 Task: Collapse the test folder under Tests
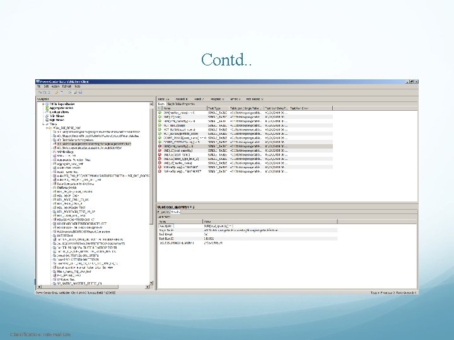pos(47,128)
